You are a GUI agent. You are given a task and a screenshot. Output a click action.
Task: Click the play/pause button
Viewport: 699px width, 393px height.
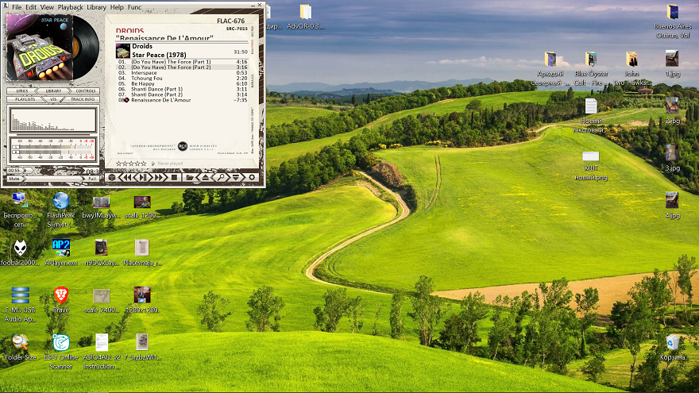pos(143,177)
